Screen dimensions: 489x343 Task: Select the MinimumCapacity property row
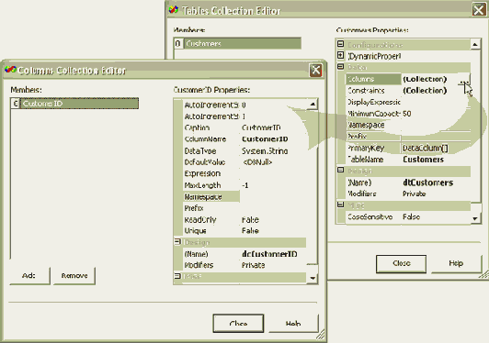click(x=407, y=114)
